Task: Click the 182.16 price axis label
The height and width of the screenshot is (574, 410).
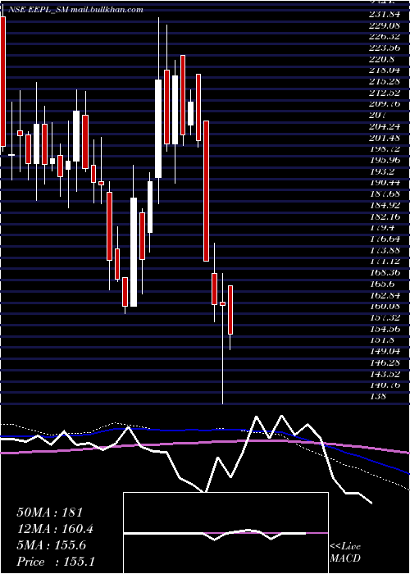Action: pyautogui.click(x=384, y=216)
